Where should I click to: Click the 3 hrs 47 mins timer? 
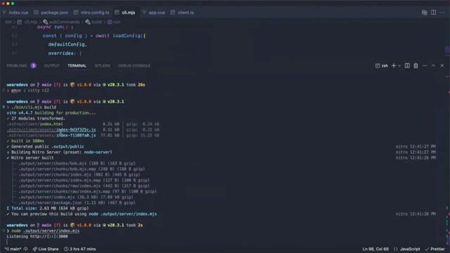pyautogui.click(x=79, y=249)
